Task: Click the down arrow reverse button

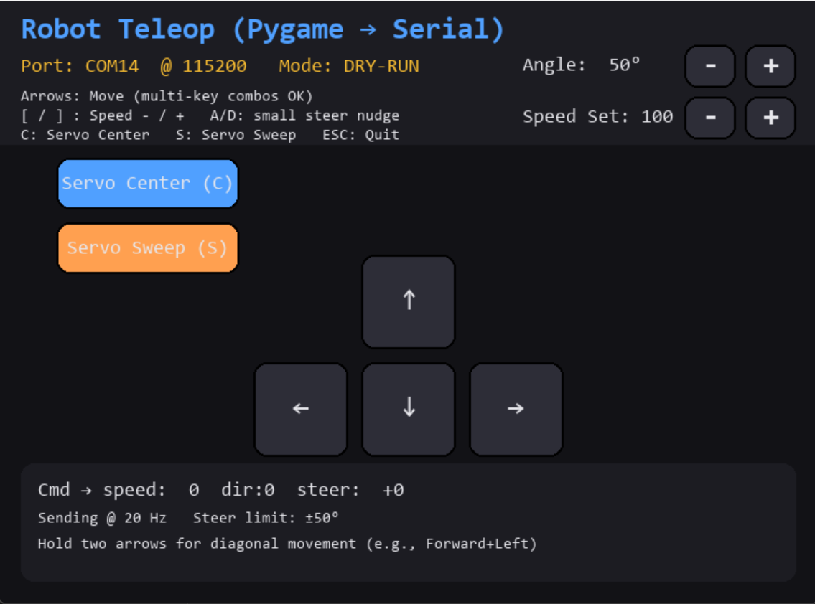Action: [409, 410]
